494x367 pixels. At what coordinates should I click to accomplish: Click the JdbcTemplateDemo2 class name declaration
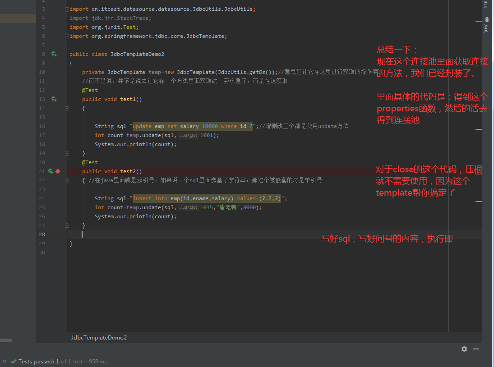tap(137, 54)
